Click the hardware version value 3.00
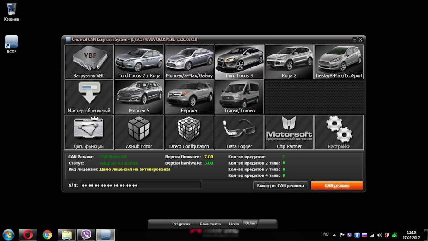The width and height of the screenshot is (428, 241). [209, 163]
